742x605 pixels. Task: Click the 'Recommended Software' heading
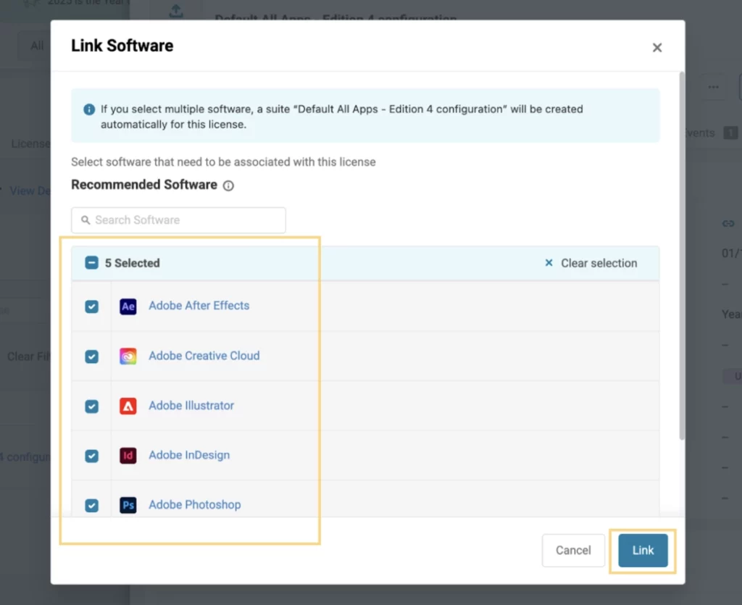[144, 185]
